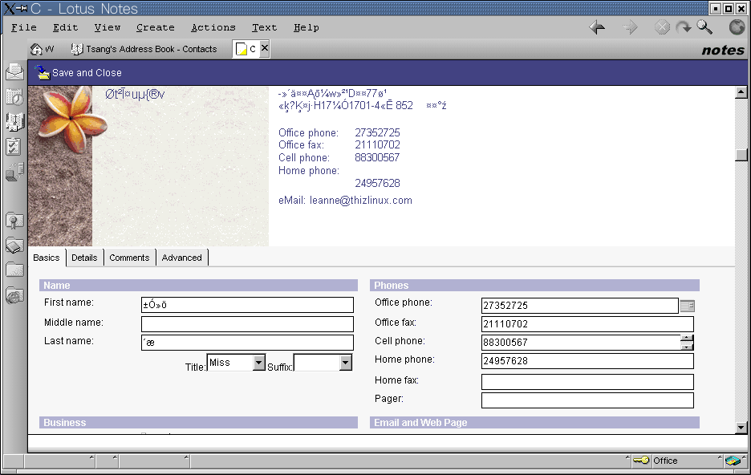Image resolution: width=751 pixels, height=475 pixels.
Task: Click the Middle name input field
Action: 247,324
